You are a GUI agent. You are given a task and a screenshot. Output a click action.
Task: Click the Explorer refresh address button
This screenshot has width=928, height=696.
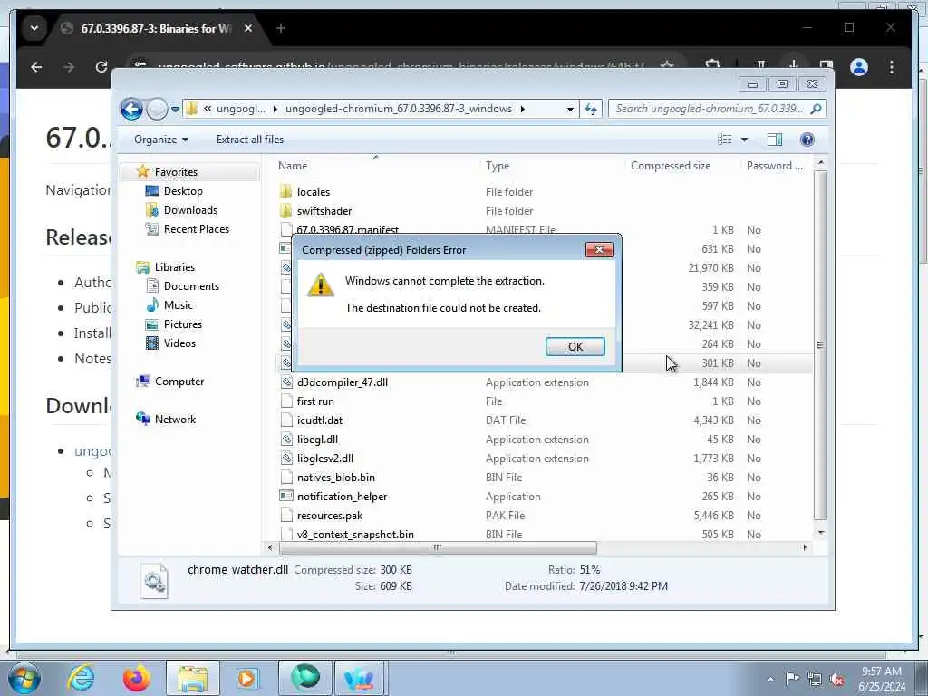coord(590,109)
